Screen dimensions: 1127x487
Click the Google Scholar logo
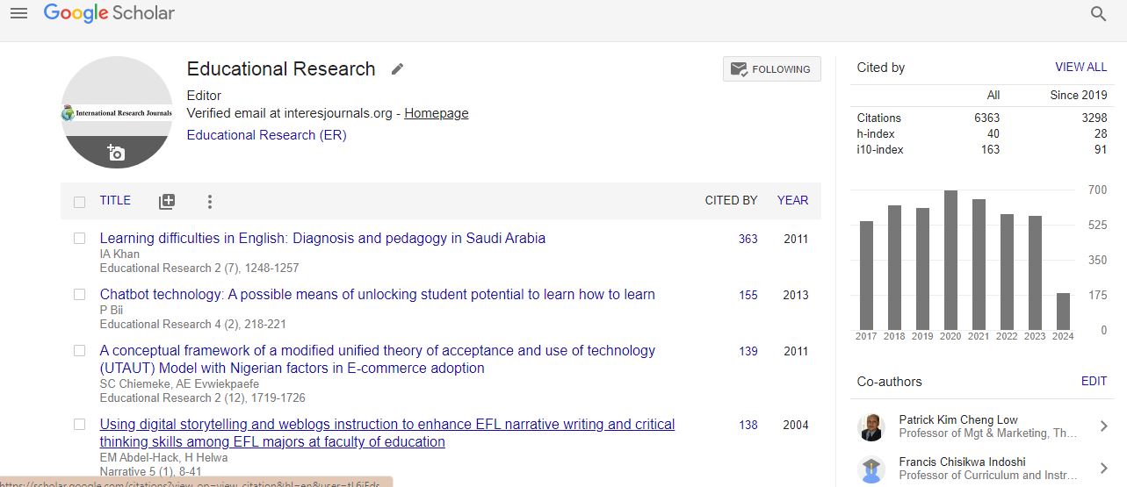coord(109,13)
